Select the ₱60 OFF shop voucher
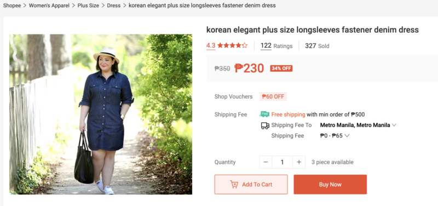Image resolution: width=438 pixels, height=206 pixels. pyautogui.click(x=273, y=97)
